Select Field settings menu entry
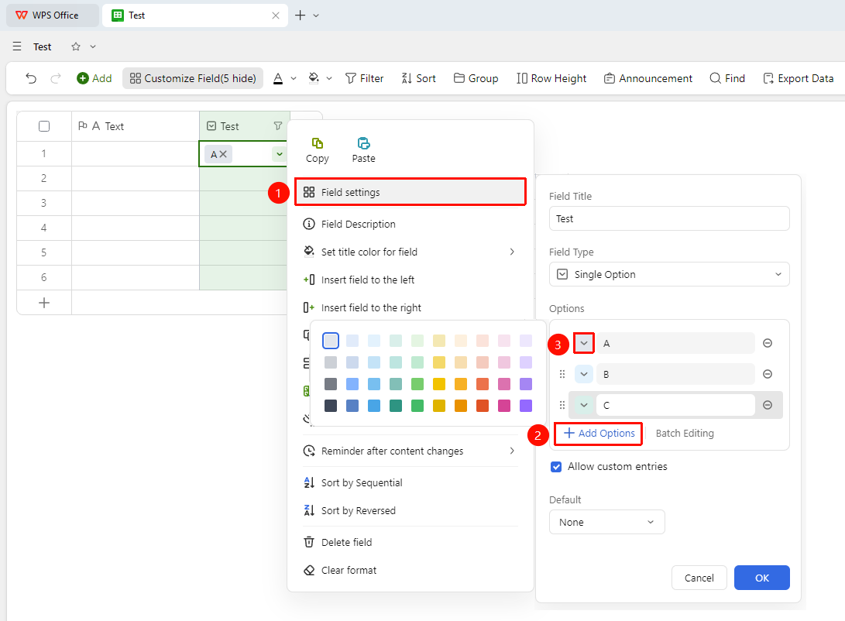The height and width of the screenshot is (621, 845). (x=410, y=192)
